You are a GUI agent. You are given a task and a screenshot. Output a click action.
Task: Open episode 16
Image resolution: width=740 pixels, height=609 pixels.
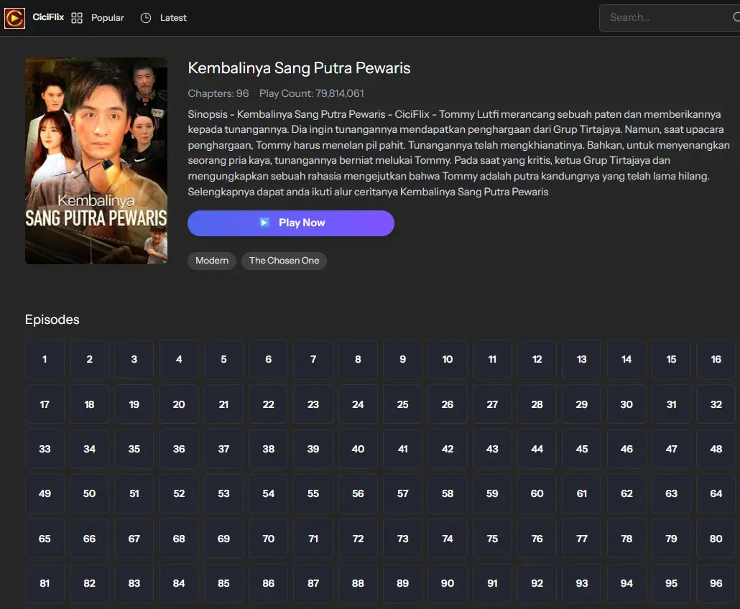716,360
